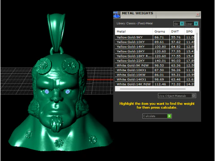
Task: Close the Metal Weights dialog
Action: tap(198, 14)
